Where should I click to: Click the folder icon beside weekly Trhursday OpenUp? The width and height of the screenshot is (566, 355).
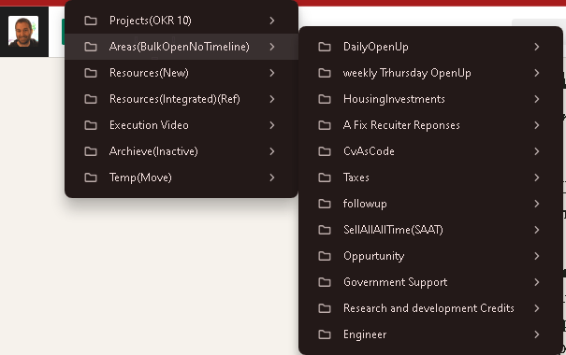tap(325, 73)
